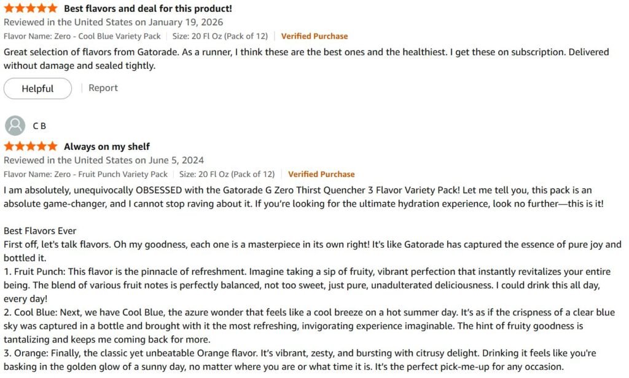Open the "Always on my shelf" review title
This screenshot has height=378, width=629.
click(107, 146)
